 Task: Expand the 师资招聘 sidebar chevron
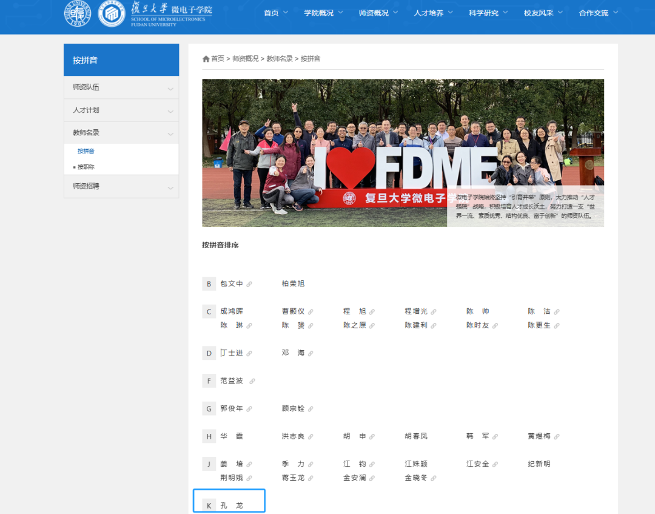[170, 188]
